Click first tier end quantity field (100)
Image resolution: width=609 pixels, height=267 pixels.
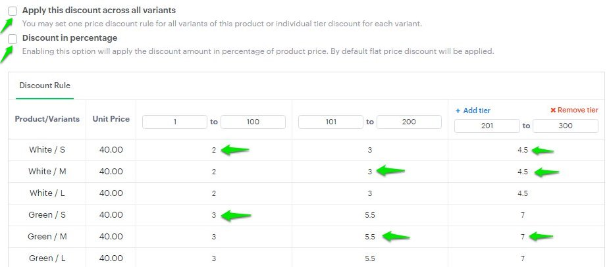[253, 122]
